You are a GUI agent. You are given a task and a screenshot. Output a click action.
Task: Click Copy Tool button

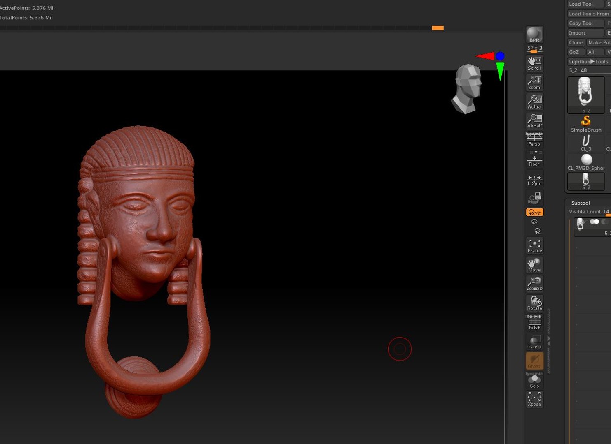[585, 23]
